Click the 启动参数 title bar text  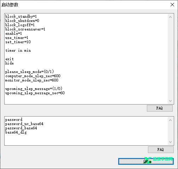(10, 5)
